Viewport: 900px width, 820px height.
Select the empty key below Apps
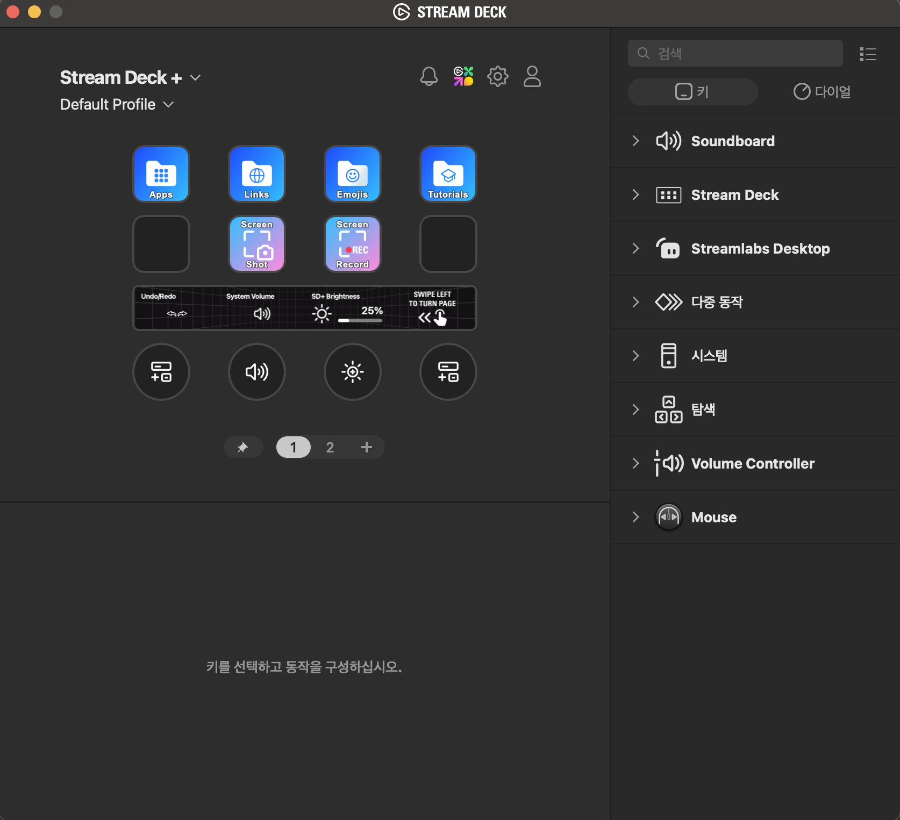[161, 244]
